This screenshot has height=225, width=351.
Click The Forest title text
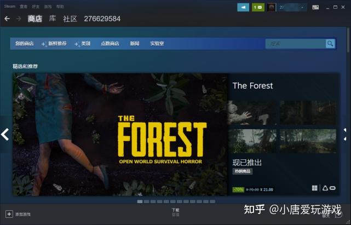tap(253, 86)
